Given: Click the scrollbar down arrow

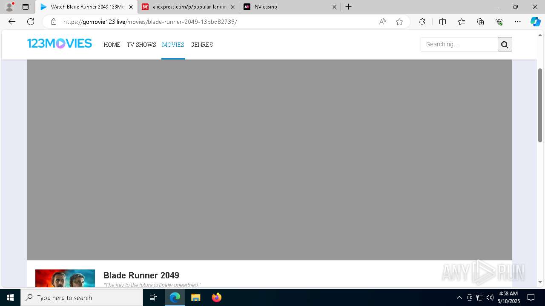Looking at the screenshot, I should 540,282.
